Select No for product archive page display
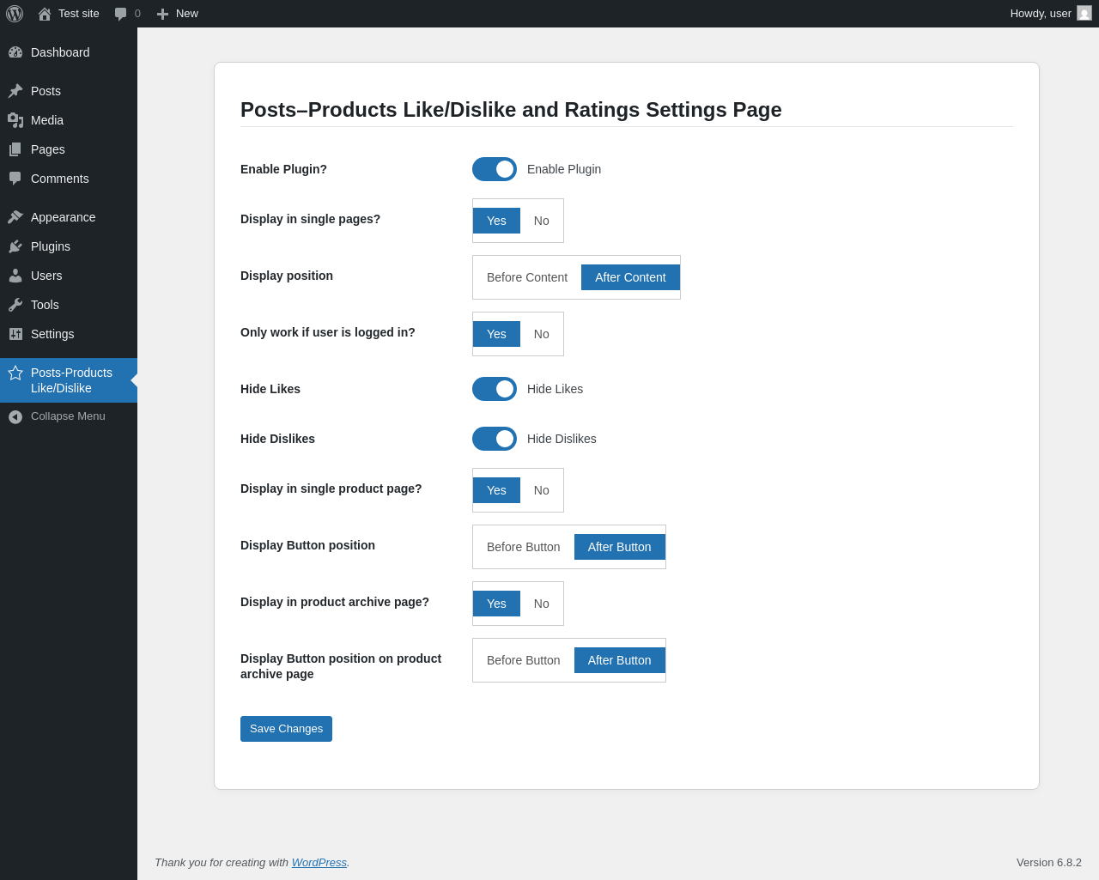Image resolution: width=1099 pixels, height=880 pixels. [541, 604]
